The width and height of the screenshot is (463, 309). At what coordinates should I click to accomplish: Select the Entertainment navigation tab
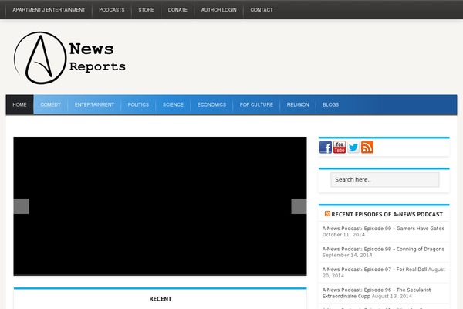coord(94,105)
